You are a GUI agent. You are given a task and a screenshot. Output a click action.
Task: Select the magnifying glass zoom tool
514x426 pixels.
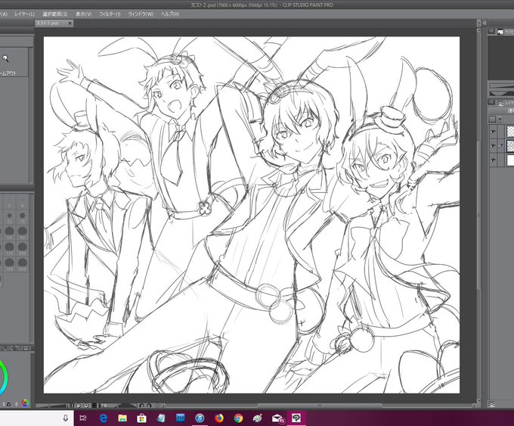[5, 59]
